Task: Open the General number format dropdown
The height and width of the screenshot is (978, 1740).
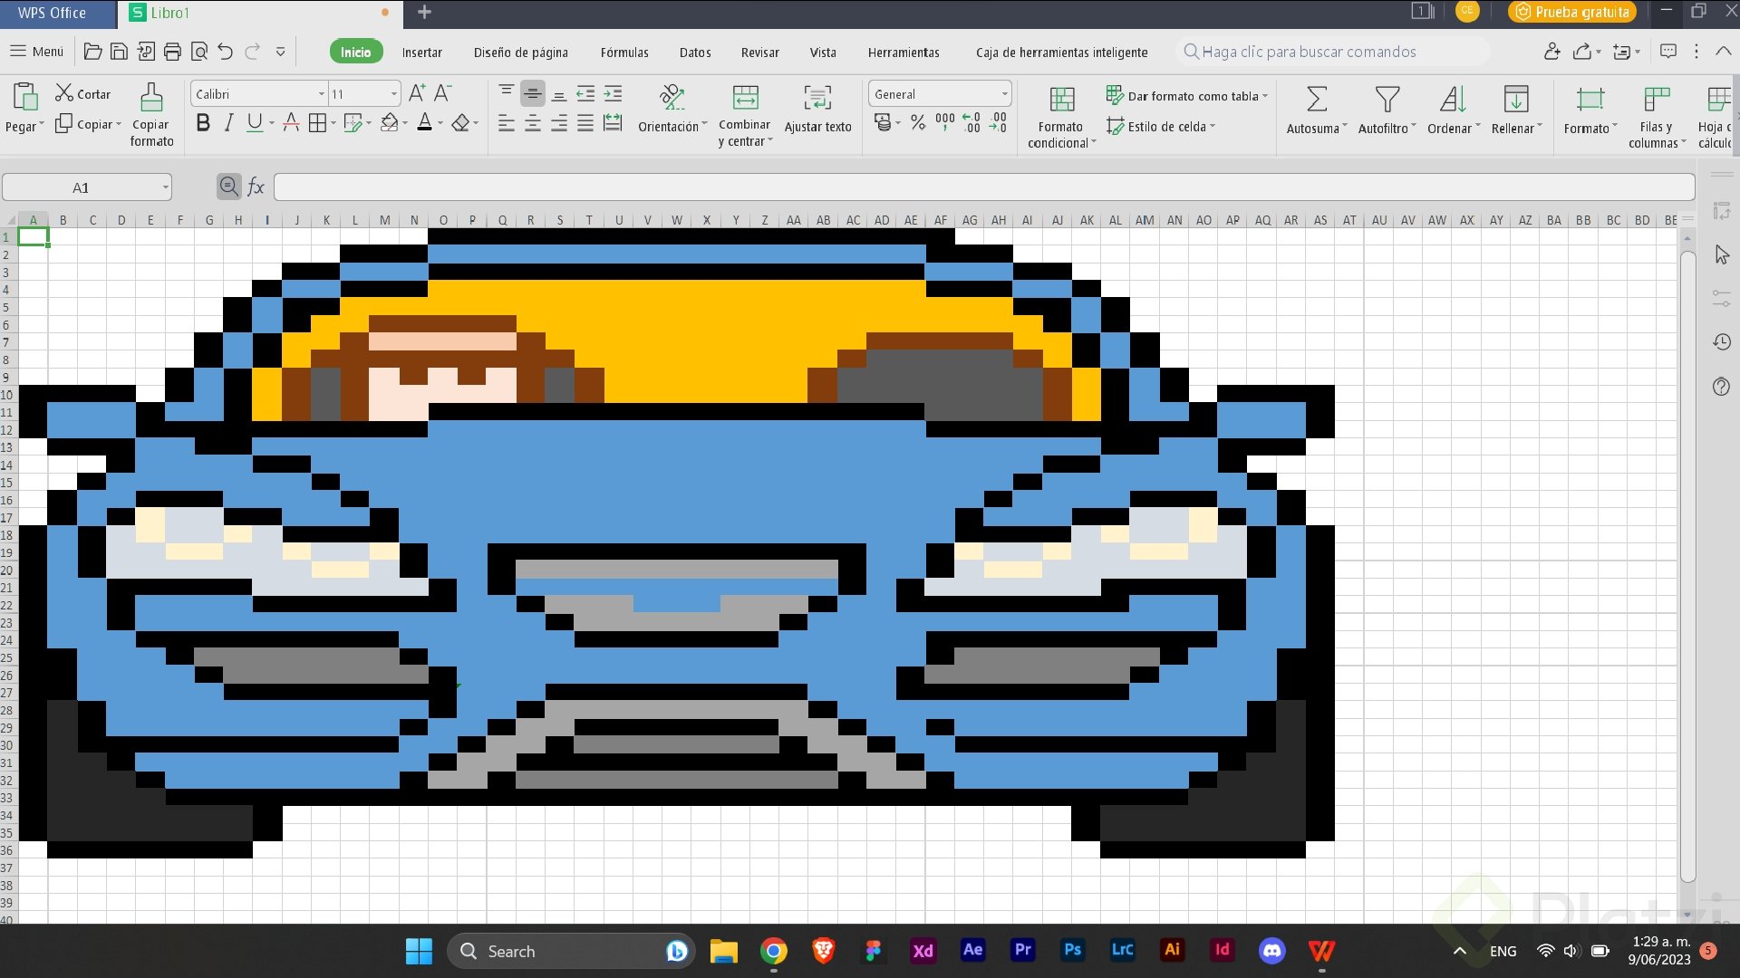Action: (940, 94)
